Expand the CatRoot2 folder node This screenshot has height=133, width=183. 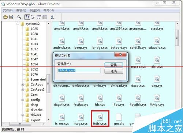[x=23, y=90]
